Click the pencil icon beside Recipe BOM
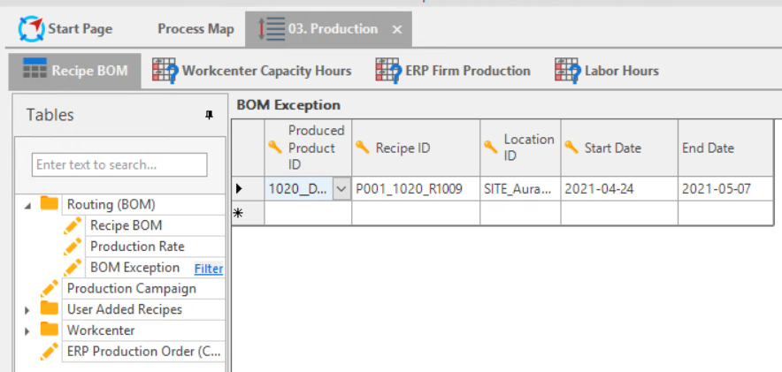 [73, 225]
